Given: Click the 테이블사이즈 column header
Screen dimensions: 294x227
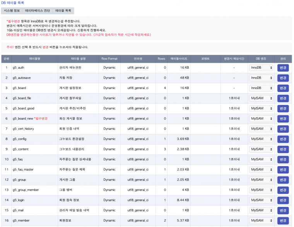Looking at the screenshot, I should (179, 59).
